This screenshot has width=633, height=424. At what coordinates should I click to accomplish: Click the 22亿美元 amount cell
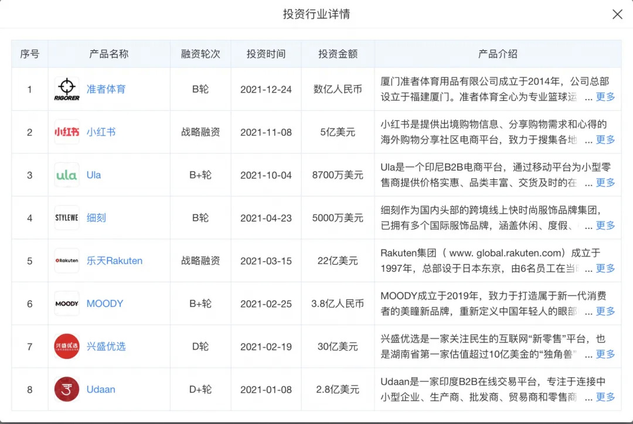338,261
